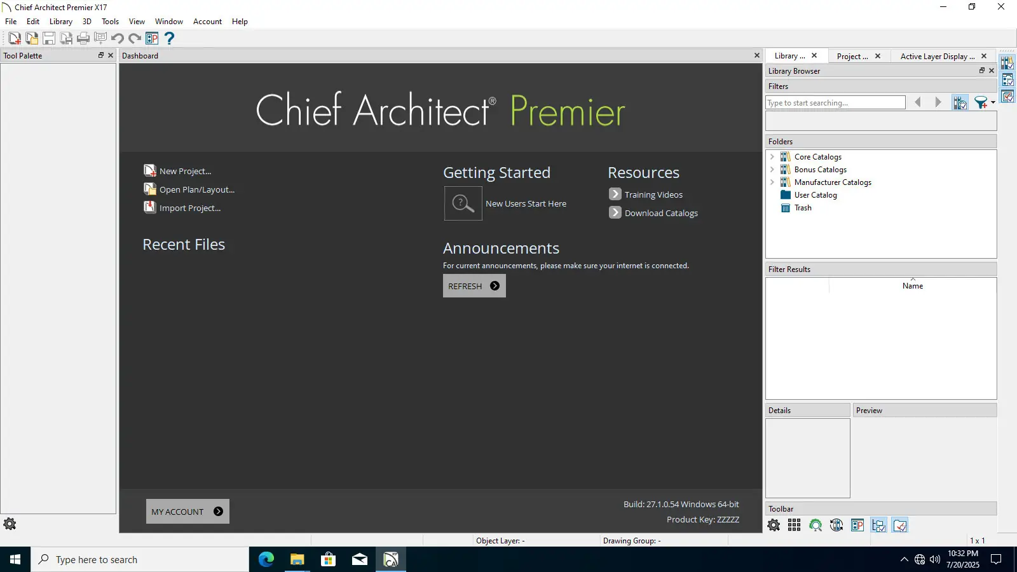Expand the Bonus Catalogs folder
Screen dimensions: 1017x572
pos(772,170)
